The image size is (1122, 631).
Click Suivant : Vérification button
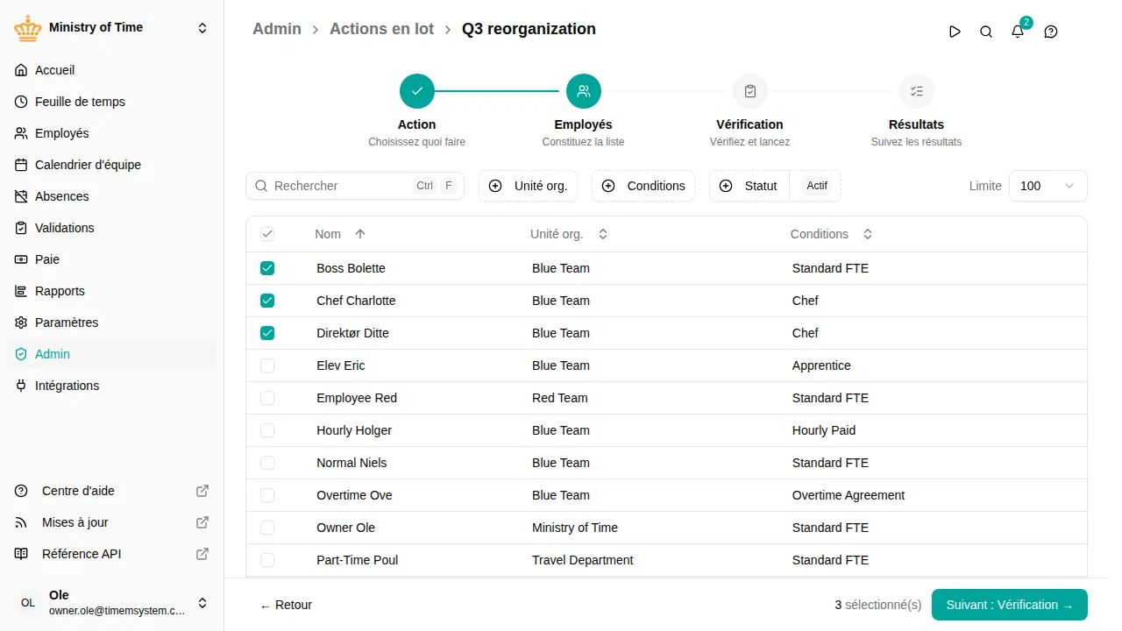(1010, 605)
